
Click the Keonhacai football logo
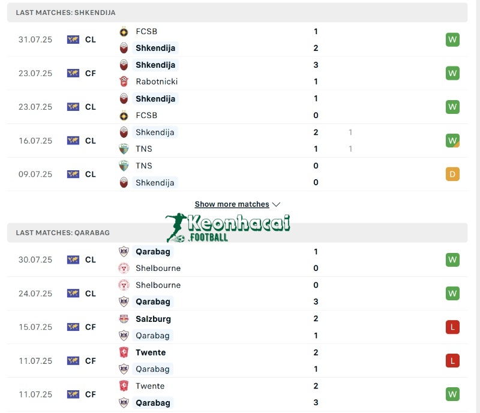(228, 227)
